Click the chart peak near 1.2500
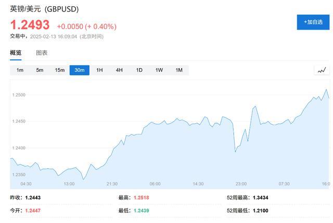Image resolution: width=333 pixels, height=223 pixels. [326, 89]
